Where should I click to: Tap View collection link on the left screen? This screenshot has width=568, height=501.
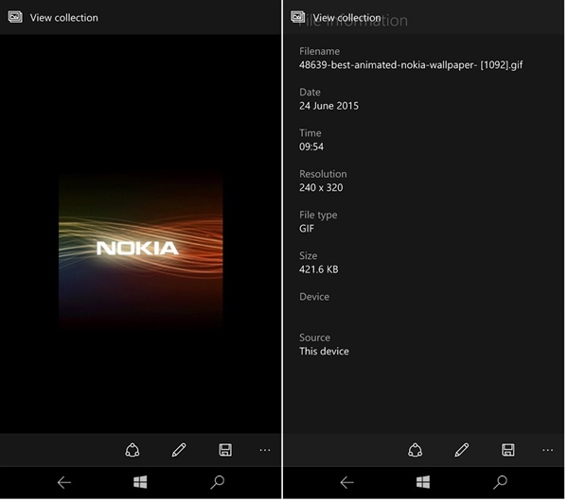(64, 17)
